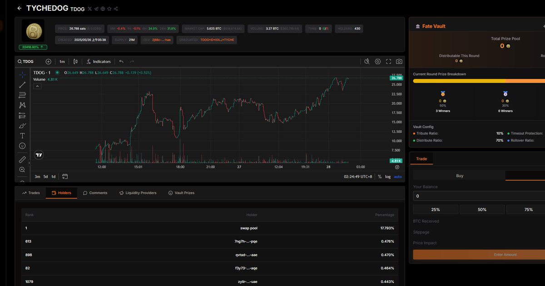The width and height of the screenshot is (545, 286).
Task: Select the crosshair cursor tool
Action: click(x=22, y=74)
